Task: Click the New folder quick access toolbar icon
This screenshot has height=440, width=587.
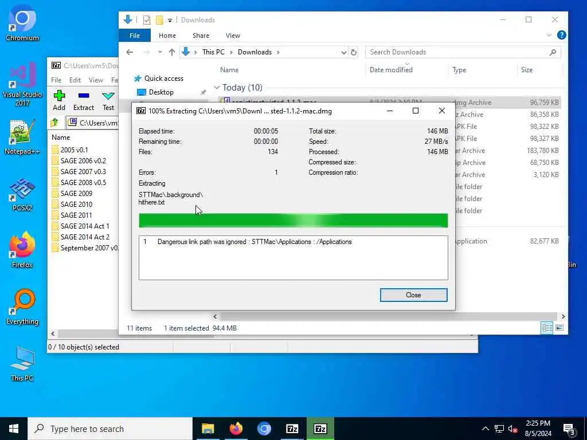Action: click(x=159, y=20)
